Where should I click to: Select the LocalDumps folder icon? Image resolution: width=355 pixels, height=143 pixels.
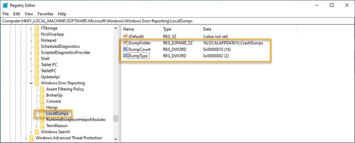(42, 114)
